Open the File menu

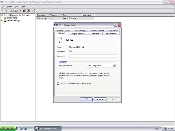(3, 7)
